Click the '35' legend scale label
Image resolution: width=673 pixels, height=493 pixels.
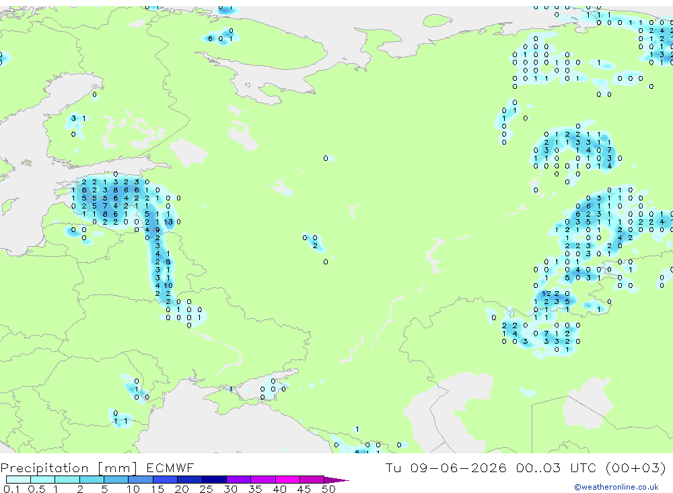click(x=255, y=489)
